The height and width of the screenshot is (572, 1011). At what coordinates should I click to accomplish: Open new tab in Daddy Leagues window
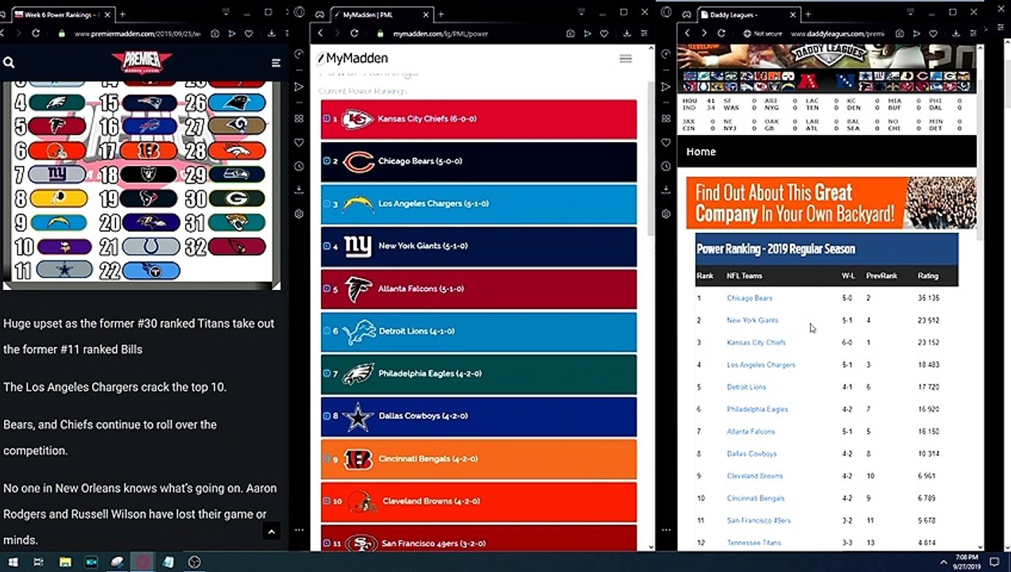point(808,14)
